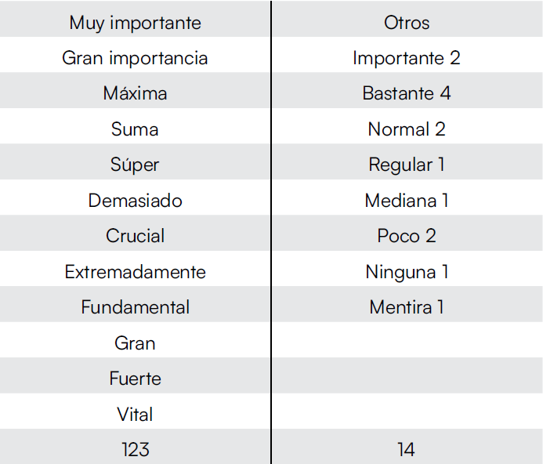Click the 'Ninguna 1' cell
This screenshot has height=464, width=543.
(x=407, y=272)
